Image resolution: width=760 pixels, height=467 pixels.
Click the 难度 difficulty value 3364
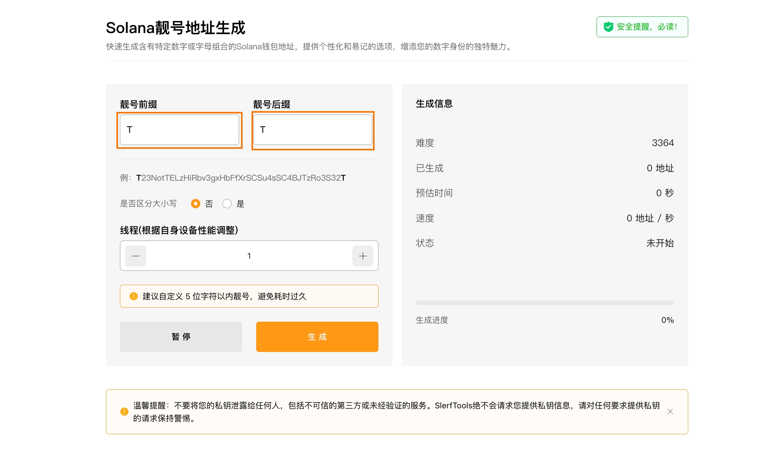[x=663, y=143]
